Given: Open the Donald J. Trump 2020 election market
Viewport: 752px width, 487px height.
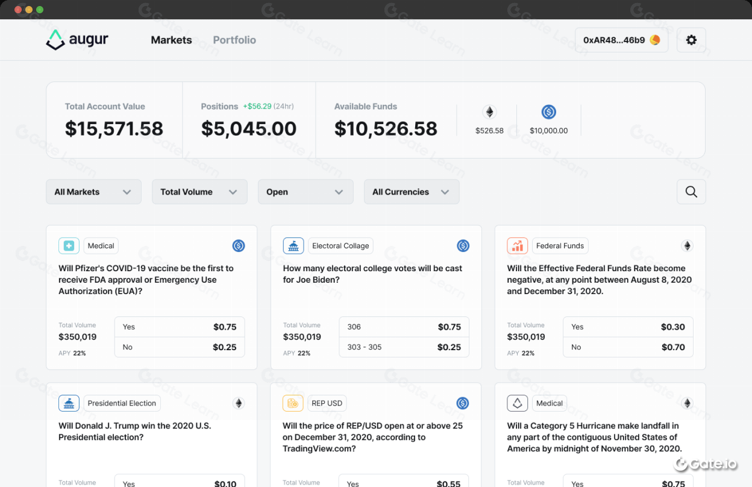Looking at the screenshot, I should [x=135, y=432].
